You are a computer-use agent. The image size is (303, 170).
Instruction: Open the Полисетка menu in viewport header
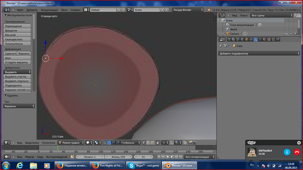(48, 143)
